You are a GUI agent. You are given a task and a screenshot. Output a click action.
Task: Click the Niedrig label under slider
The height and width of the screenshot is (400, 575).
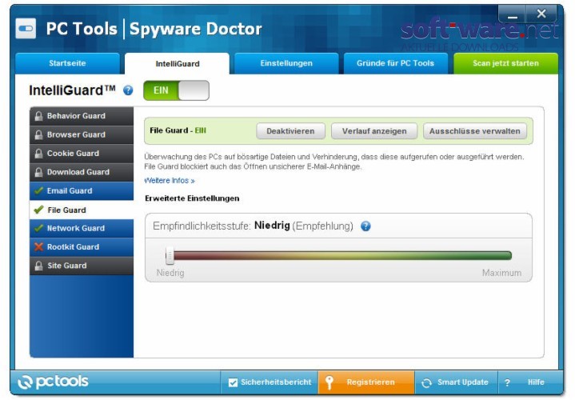click(x=170, y=273)
